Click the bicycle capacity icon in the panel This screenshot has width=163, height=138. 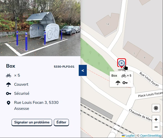(x=9, y=75)
